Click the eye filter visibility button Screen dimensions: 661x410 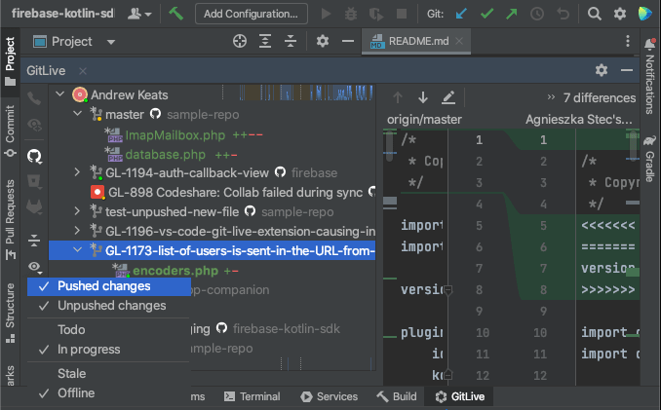(34, 267)
